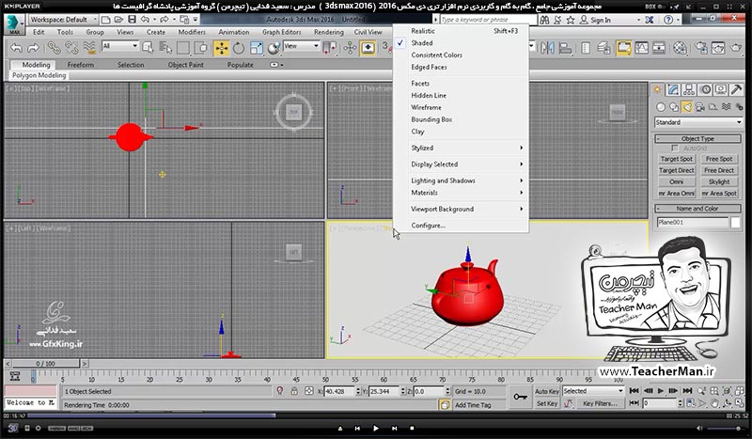The image size is (752, 439).
Task: Open the reference coordinate View dropdown
Action: click(x=301, y=46)
